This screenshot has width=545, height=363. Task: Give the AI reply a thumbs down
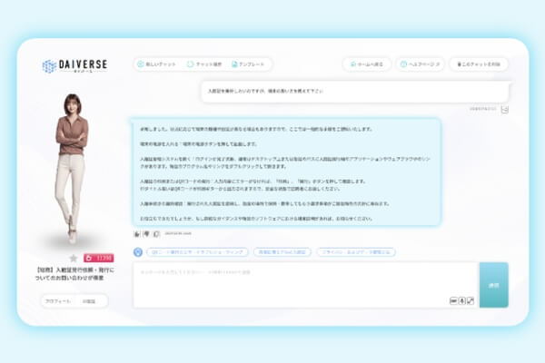tap(146, 234)
